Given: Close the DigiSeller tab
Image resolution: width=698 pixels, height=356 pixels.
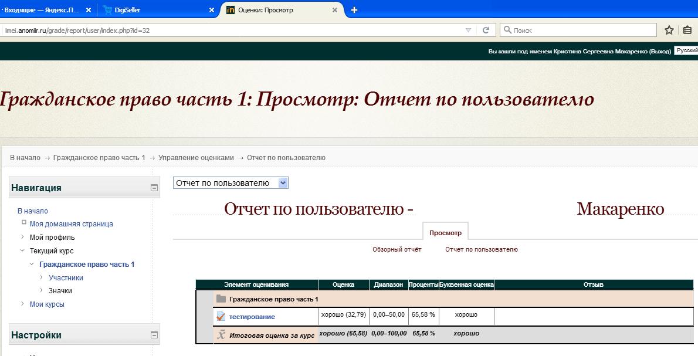Looking at the screenshot, I should point(212,10).
